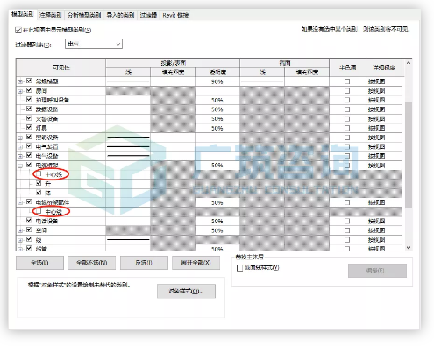Switch to the 模型类别 tab

click(x=23, y=14)
